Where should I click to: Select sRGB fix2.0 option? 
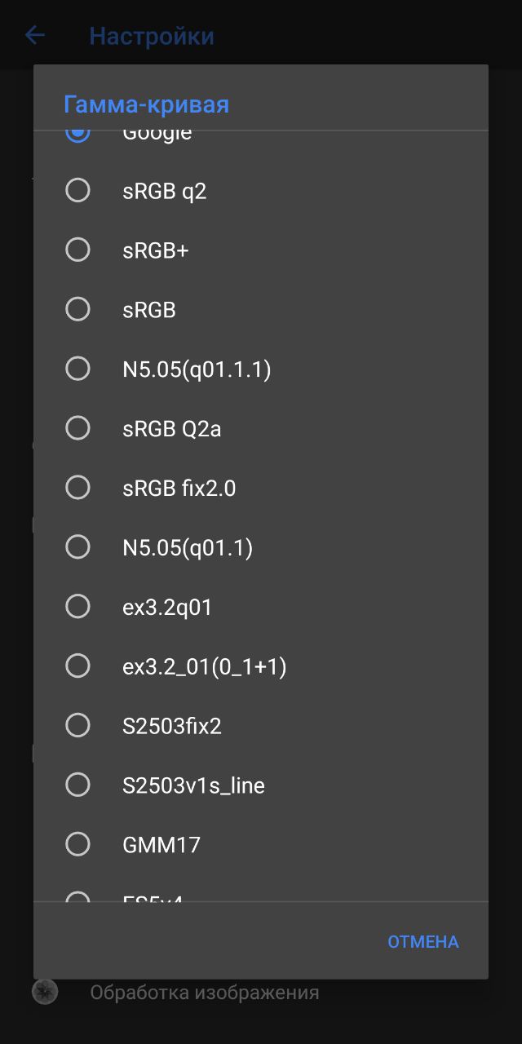[x=261, y=488]
